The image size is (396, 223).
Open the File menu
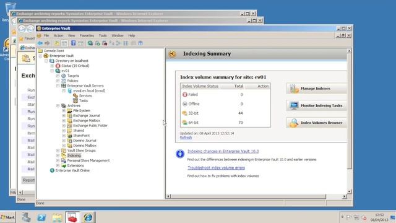coord(46,36)
